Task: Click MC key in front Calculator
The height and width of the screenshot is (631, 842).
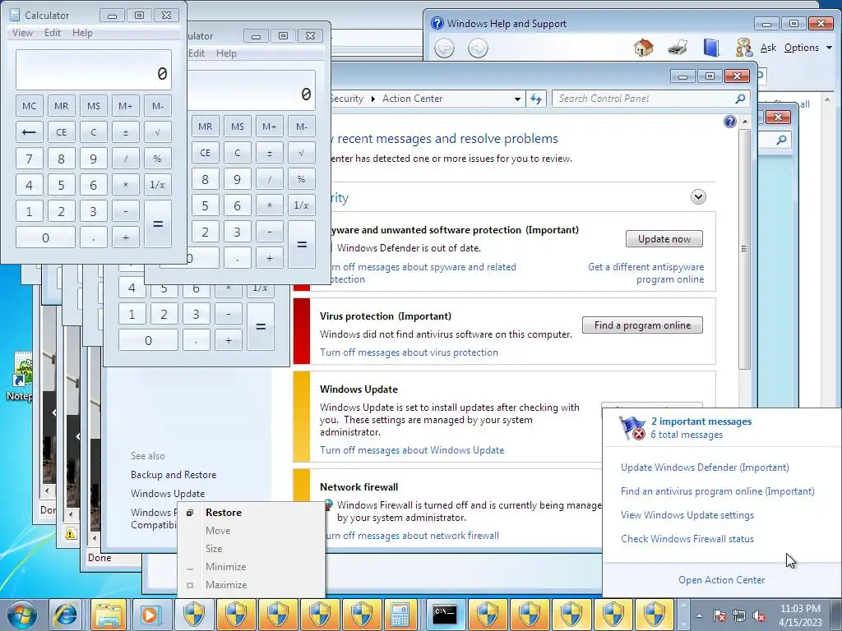Action: coord(29,106)
